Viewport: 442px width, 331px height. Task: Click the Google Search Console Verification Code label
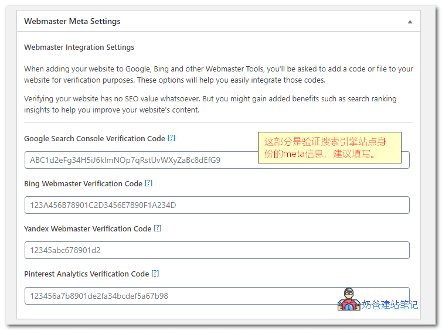coord(95,139)
